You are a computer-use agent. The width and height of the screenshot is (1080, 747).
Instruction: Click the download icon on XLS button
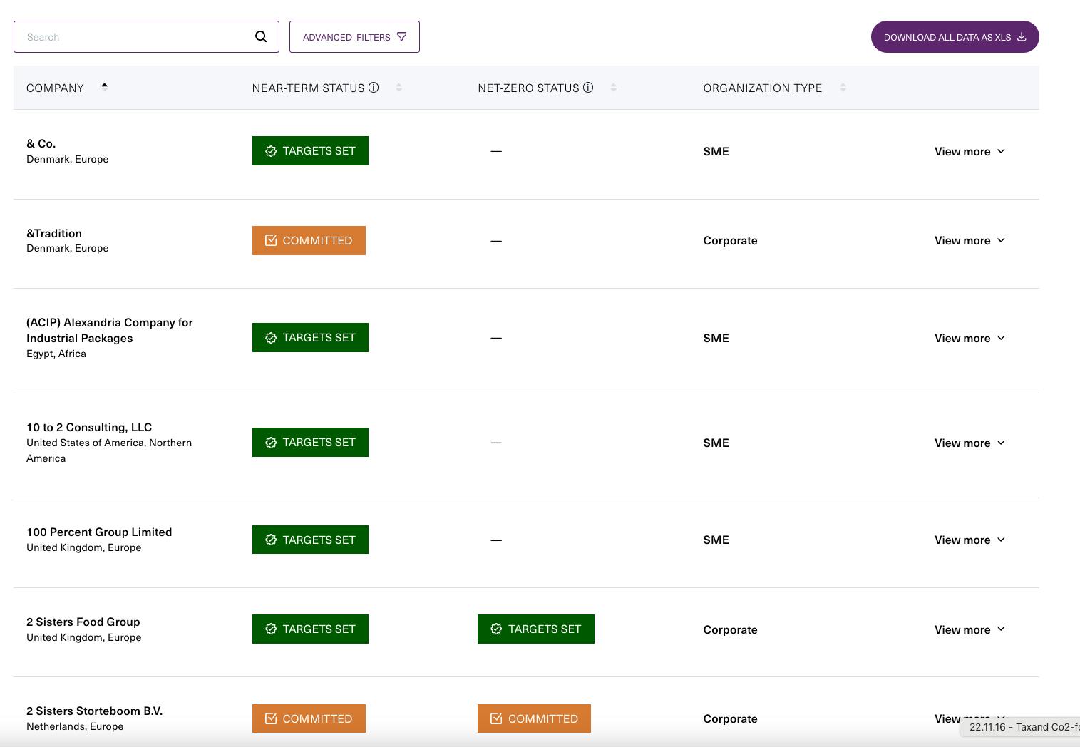pos(1022,37)
